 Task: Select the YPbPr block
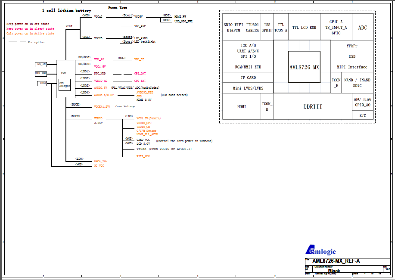click(x=352, y=46)
